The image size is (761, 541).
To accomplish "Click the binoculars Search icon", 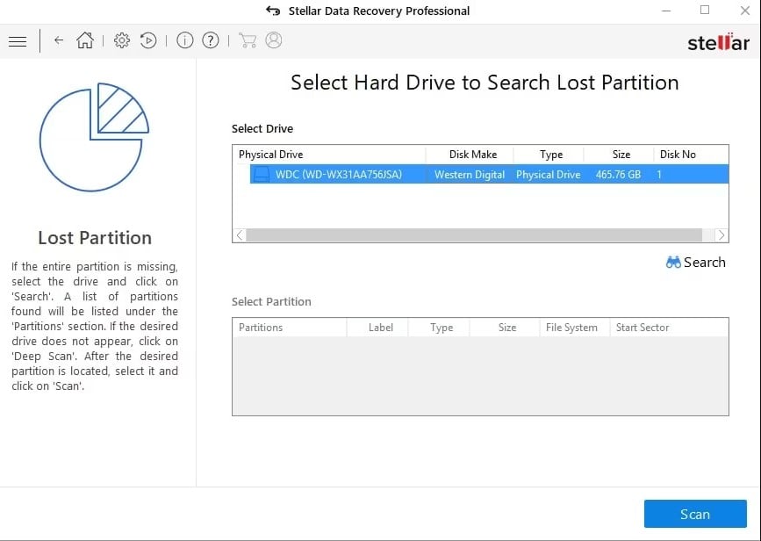I will [672, 262].
